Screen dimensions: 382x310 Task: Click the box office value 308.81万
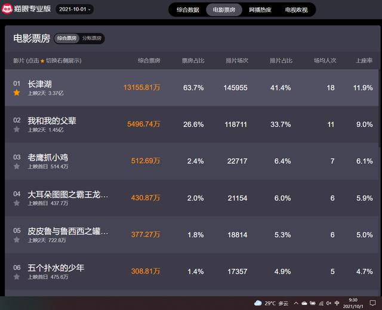point(146,271)
